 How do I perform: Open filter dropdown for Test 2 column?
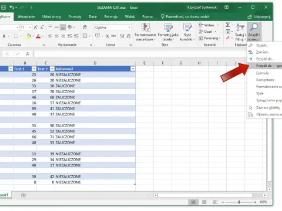[52, 69]
